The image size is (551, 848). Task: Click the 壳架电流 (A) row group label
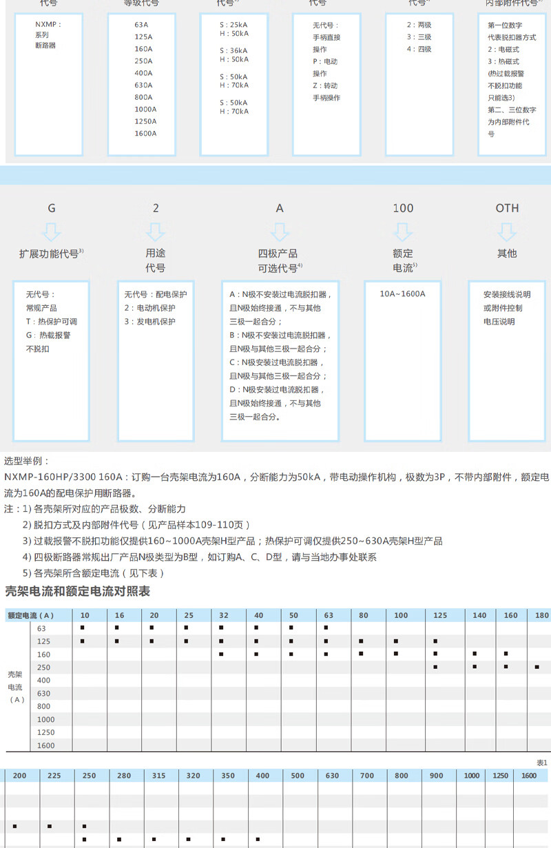click(16, 686)
